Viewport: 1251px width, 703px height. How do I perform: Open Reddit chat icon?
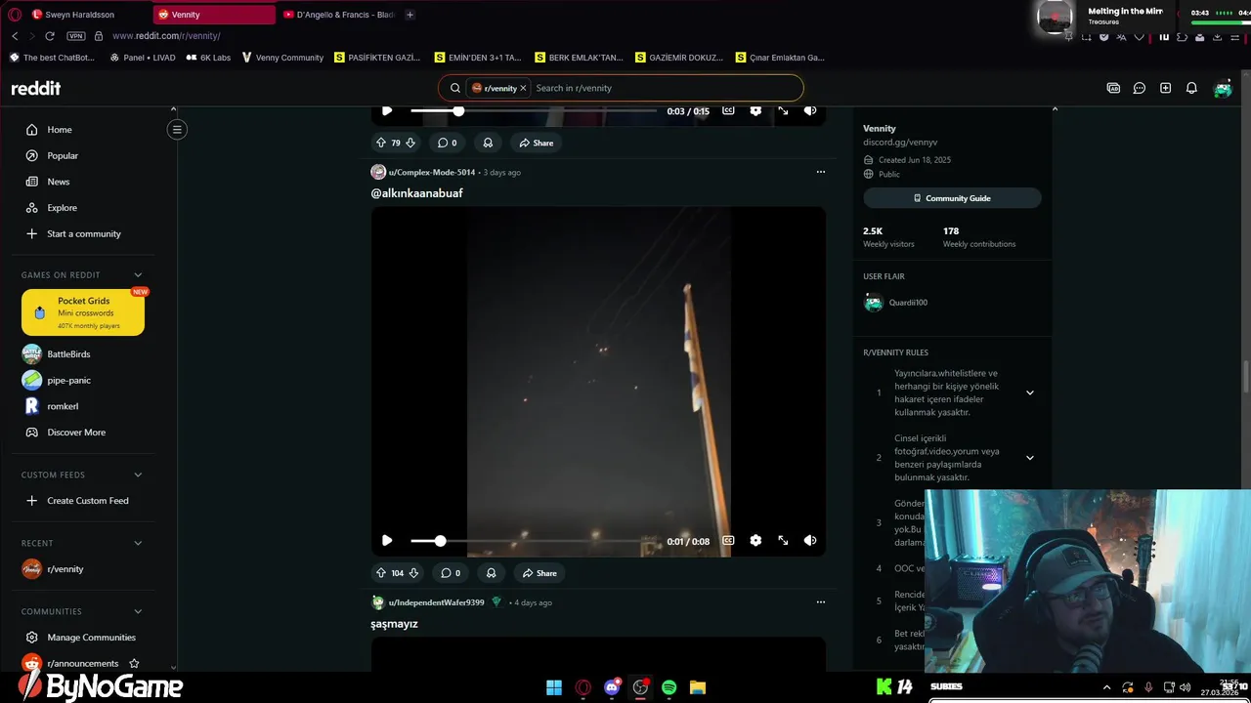tap(1140, 88)
